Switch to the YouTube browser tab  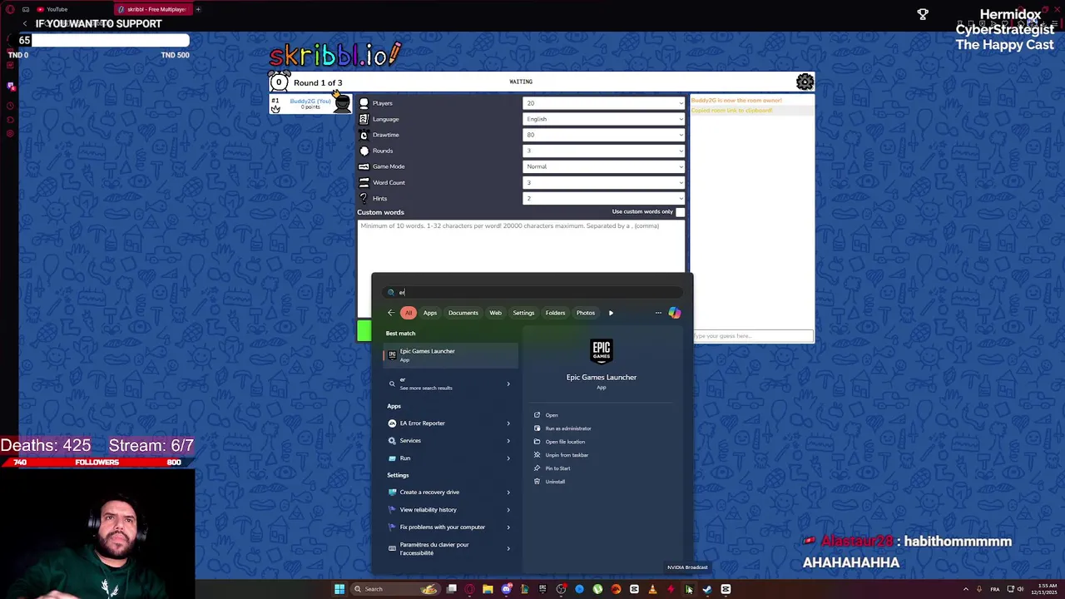pos(71,9)
